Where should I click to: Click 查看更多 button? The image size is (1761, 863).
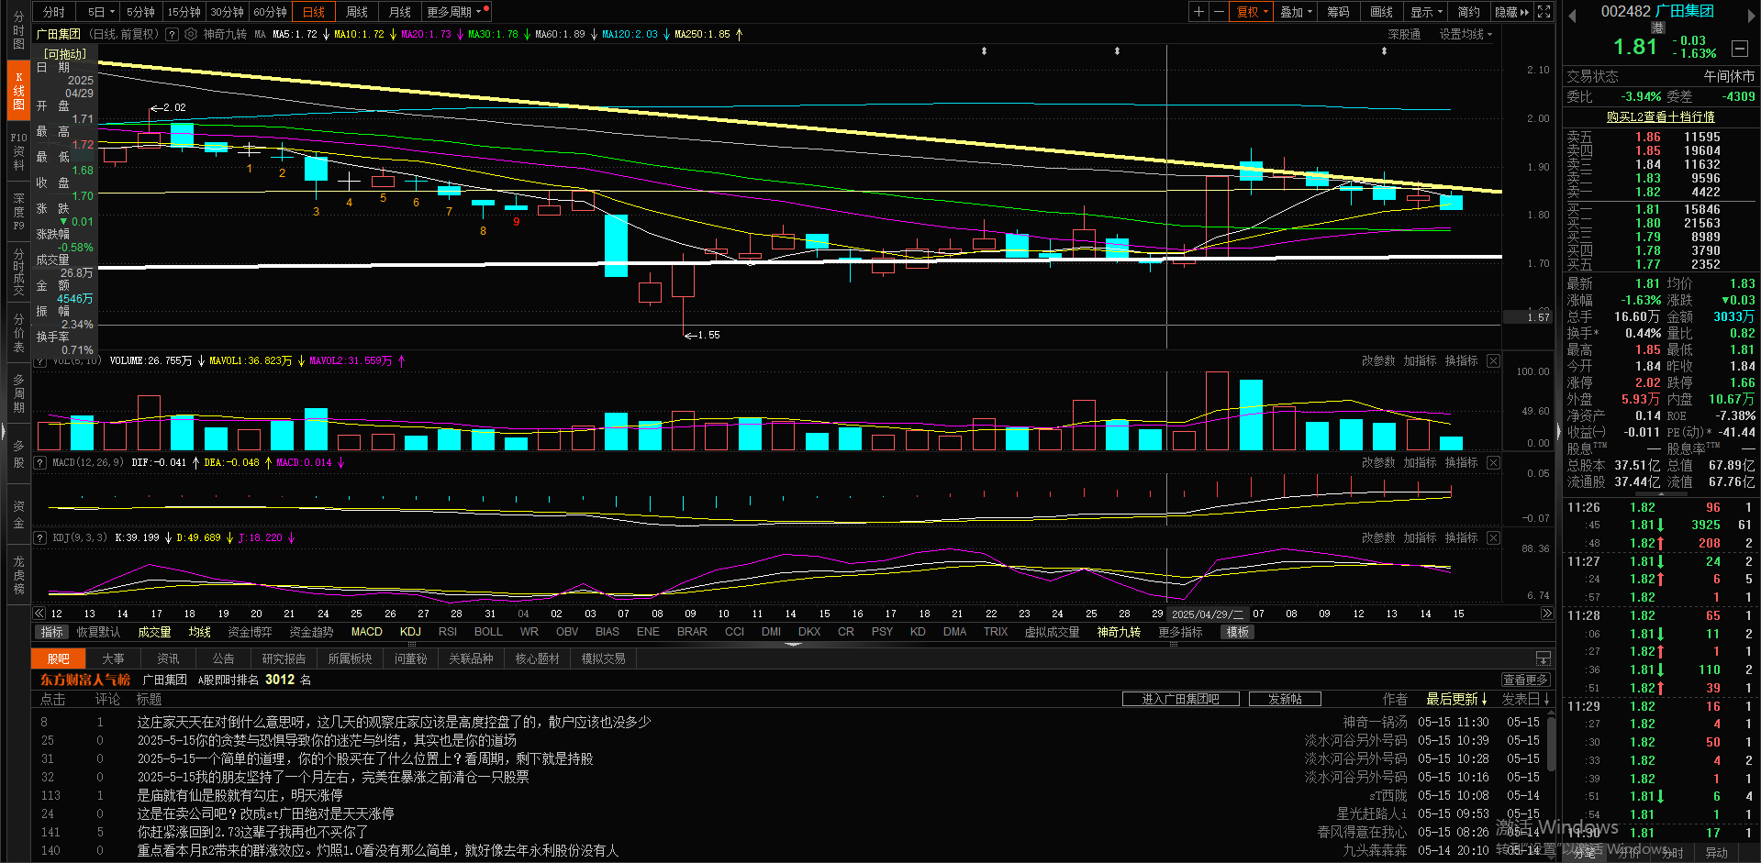[x=1525, y=680]
